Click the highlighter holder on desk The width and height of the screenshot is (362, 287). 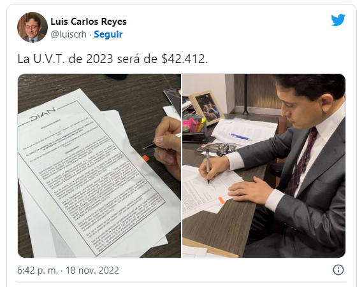tap(194, 129)
